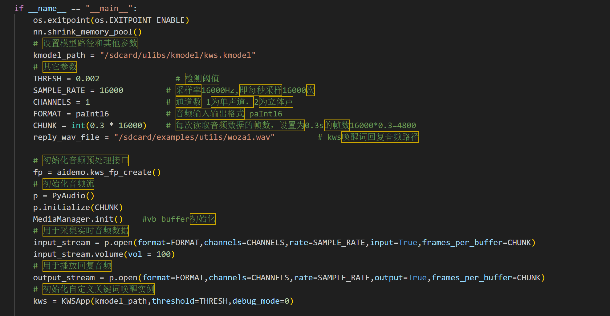This screenshot has height=316, width=610.
Task: Click paInt16 in the FORMAT assignment
Action: tap(92, 114)
